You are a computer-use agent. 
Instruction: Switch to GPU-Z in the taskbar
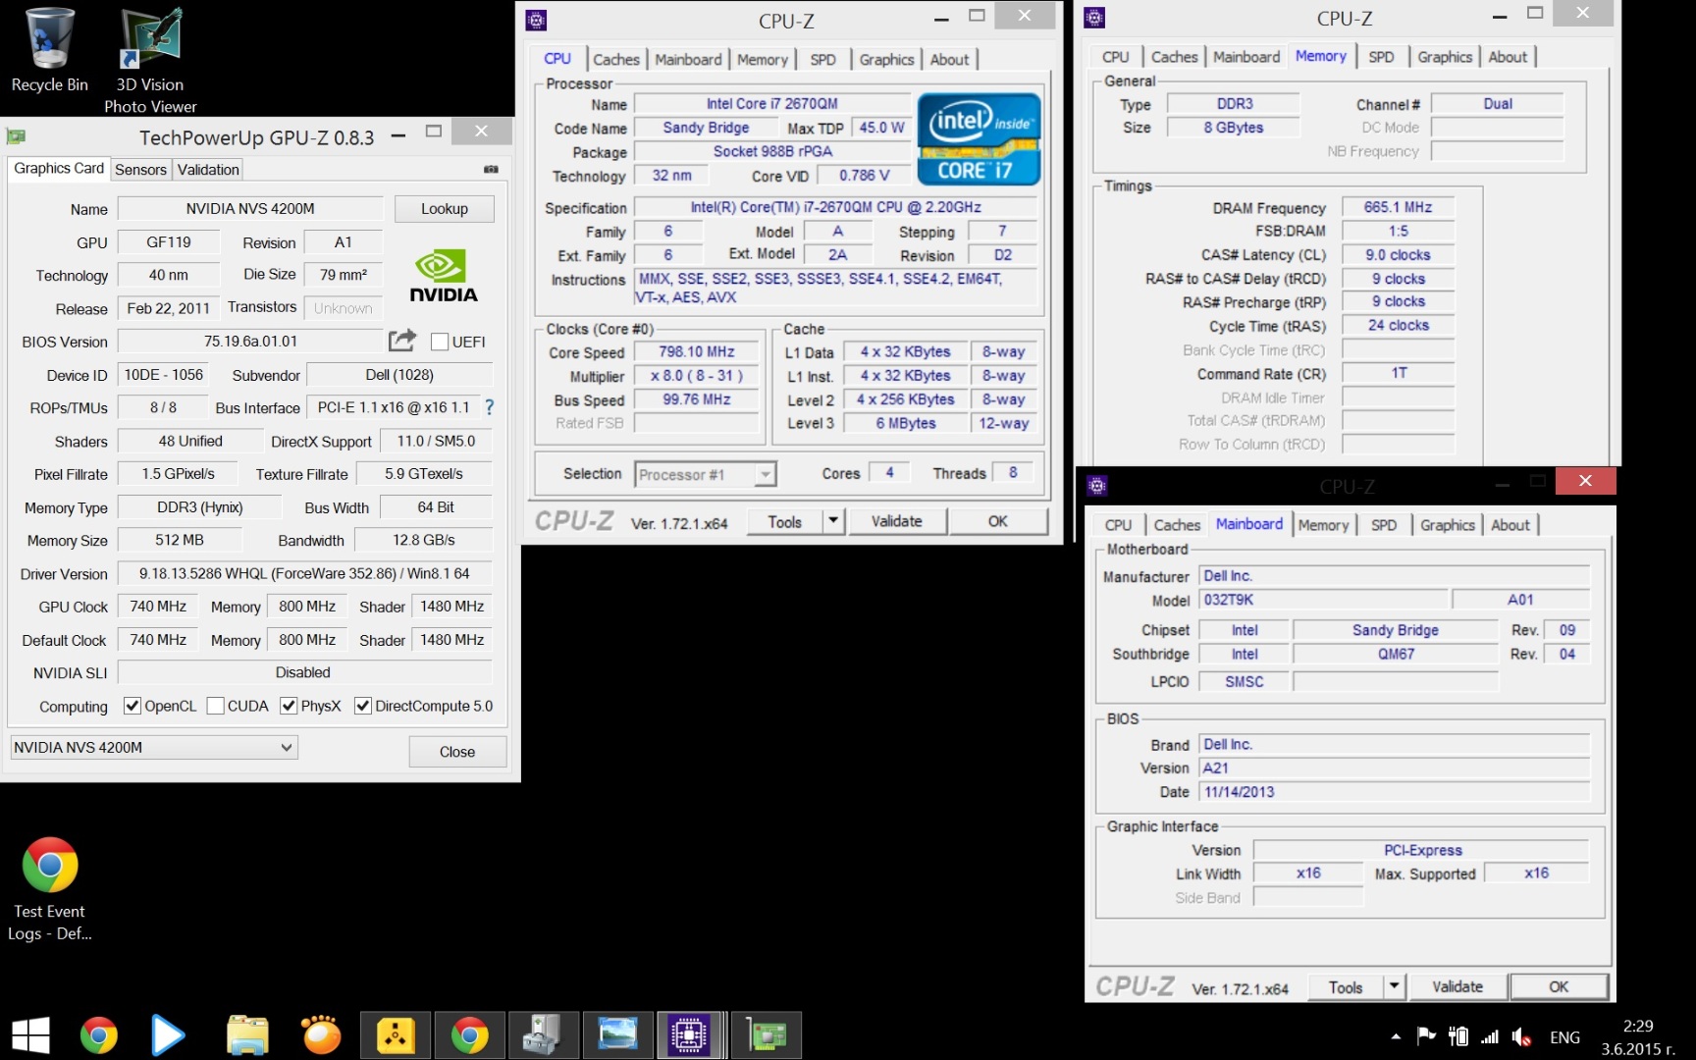[x=767, y=1035]
